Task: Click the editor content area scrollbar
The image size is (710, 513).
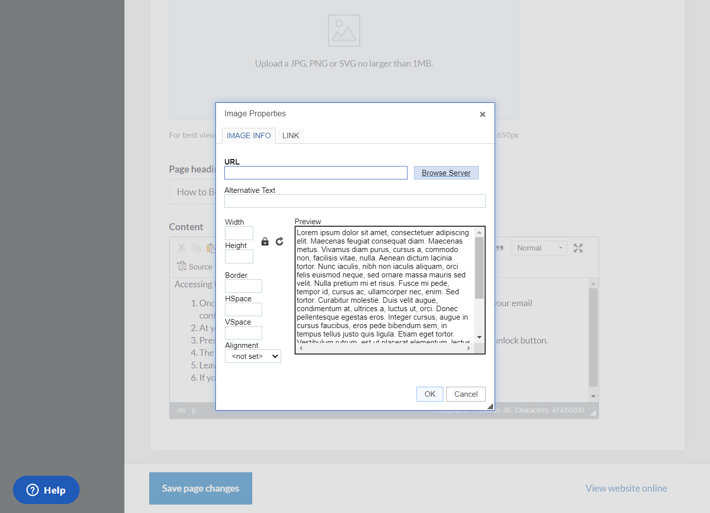Action: (x=593, y=338)
